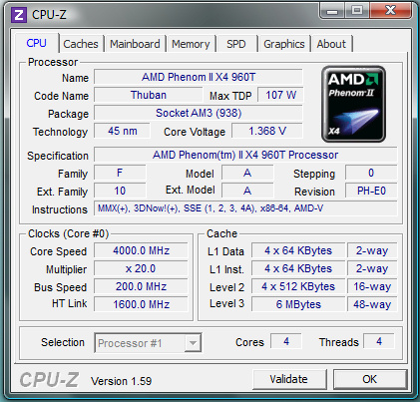The height and width of the screenshot is (402, 420).
Task: Click the Version 1.59 text
Action: point(122,381)
